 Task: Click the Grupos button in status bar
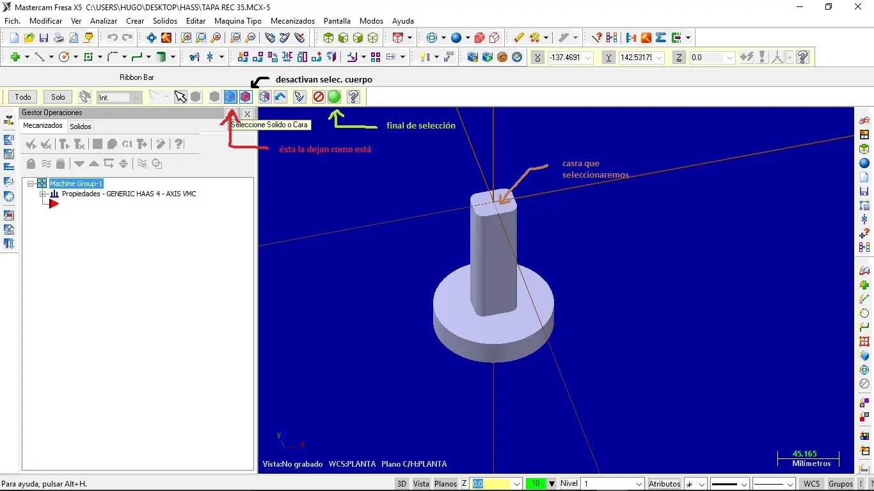tap(841, 483)
